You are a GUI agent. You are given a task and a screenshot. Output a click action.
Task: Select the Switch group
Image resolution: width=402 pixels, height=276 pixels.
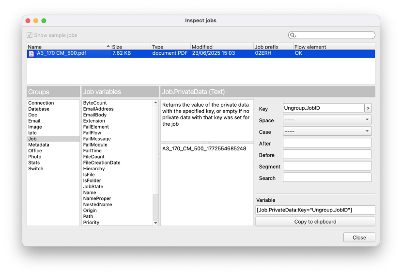[x=36, y=169]
